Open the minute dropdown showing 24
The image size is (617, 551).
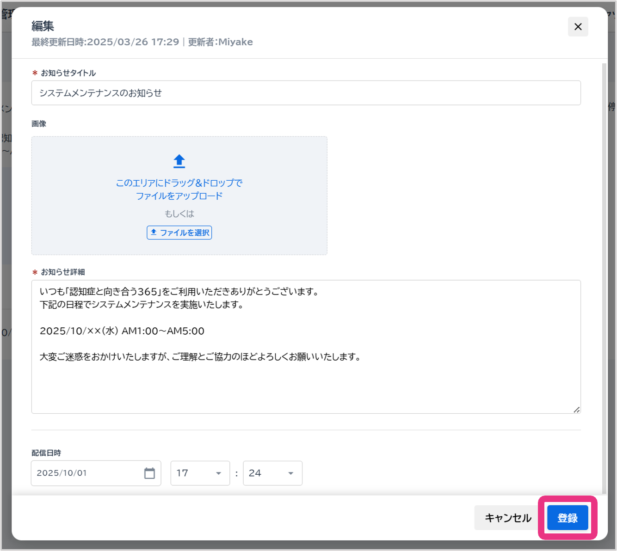coord(272,473)
